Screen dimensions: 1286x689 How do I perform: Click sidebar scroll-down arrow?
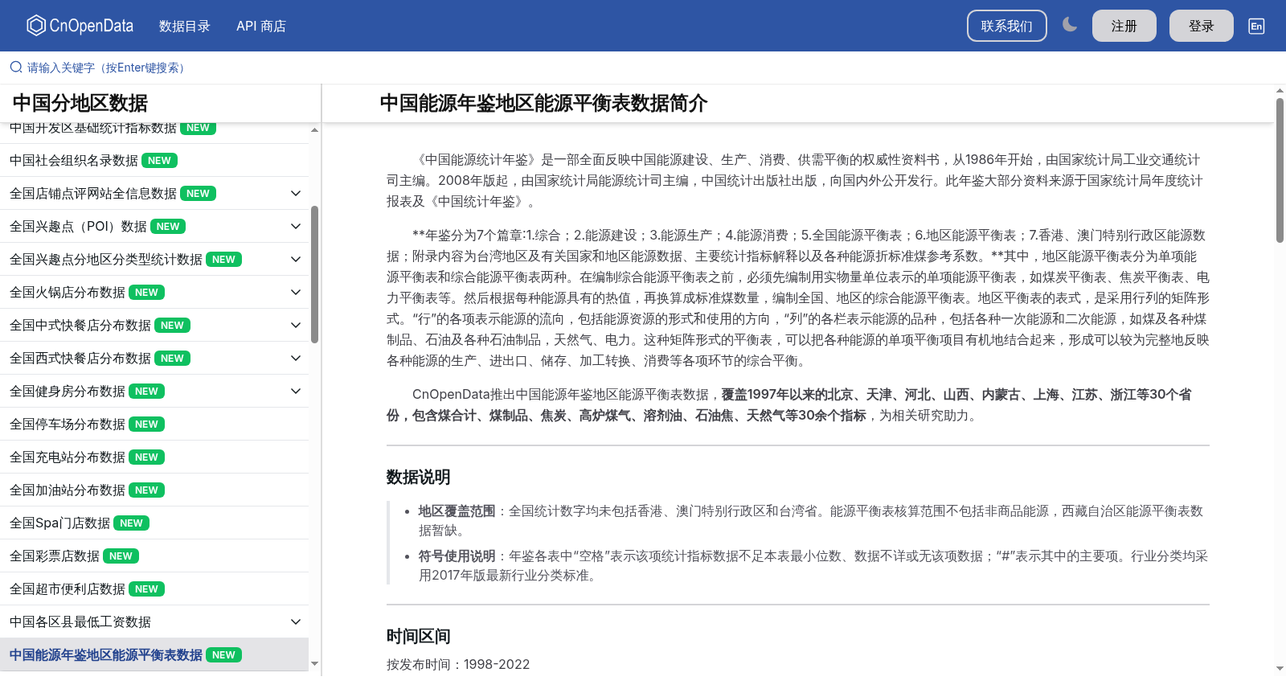(x=314, y=664)
